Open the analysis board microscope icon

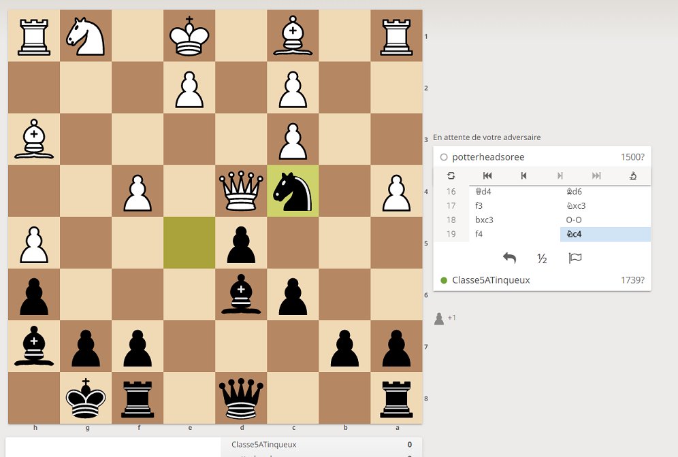click(x=632, y=175)
